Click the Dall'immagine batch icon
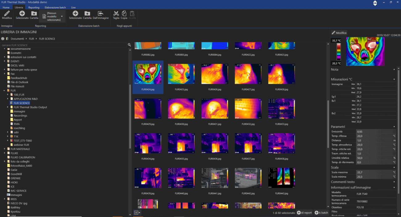This screenshot has width=401, height=217. coord(101,14)
